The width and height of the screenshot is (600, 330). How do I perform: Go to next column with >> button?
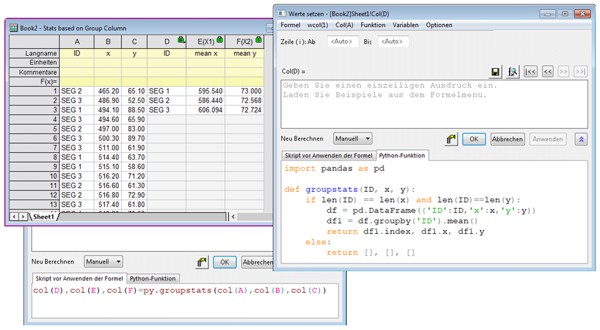point(563,71)
